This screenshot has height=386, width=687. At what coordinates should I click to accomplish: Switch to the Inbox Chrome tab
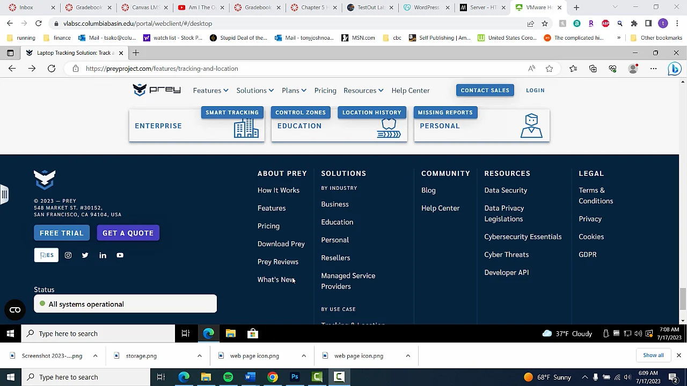tap(31, 8)
